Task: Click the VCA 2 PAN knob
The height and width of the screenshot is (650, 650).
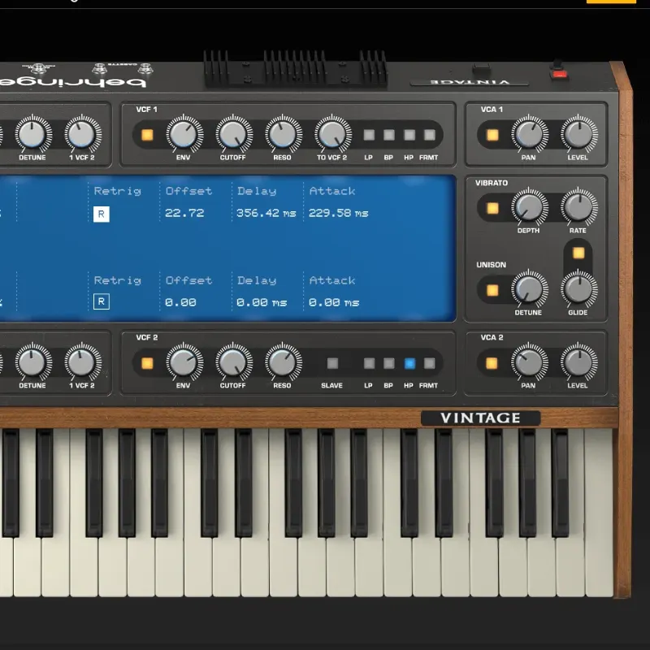Action: (x=530, y=362)
